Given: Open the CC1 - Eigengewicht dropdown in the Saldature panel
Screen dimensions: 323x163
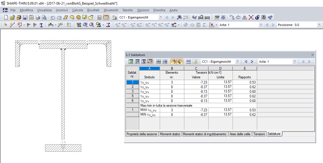Looking at the screenshot, I should coord(237,62).
